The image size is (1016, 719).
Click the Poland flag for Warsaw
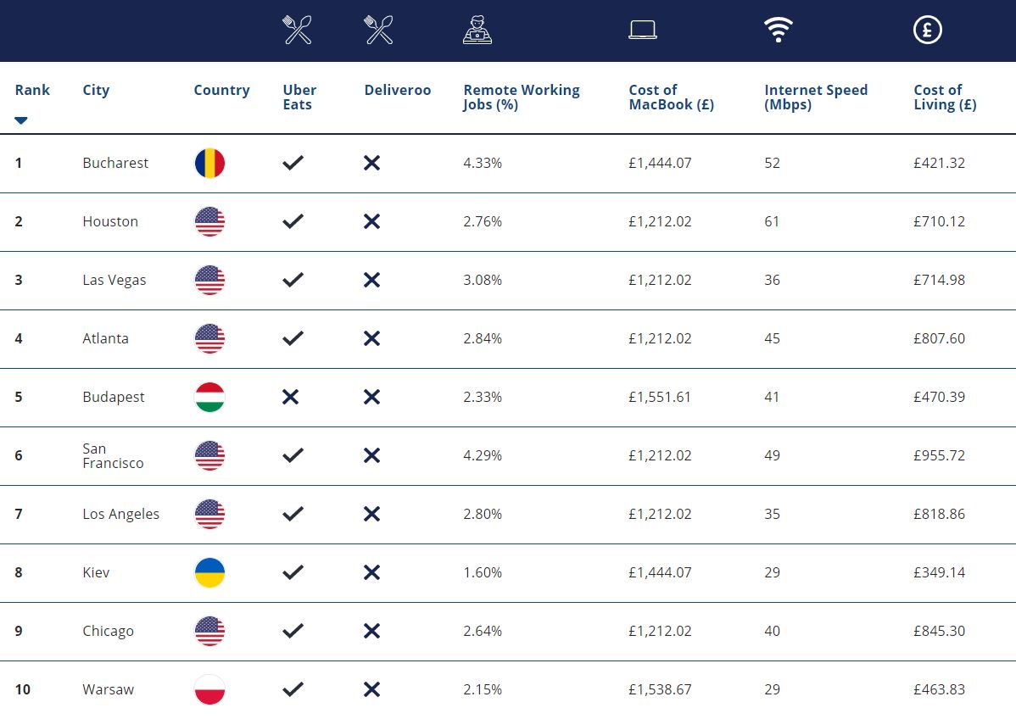click(x=209, y=689)
